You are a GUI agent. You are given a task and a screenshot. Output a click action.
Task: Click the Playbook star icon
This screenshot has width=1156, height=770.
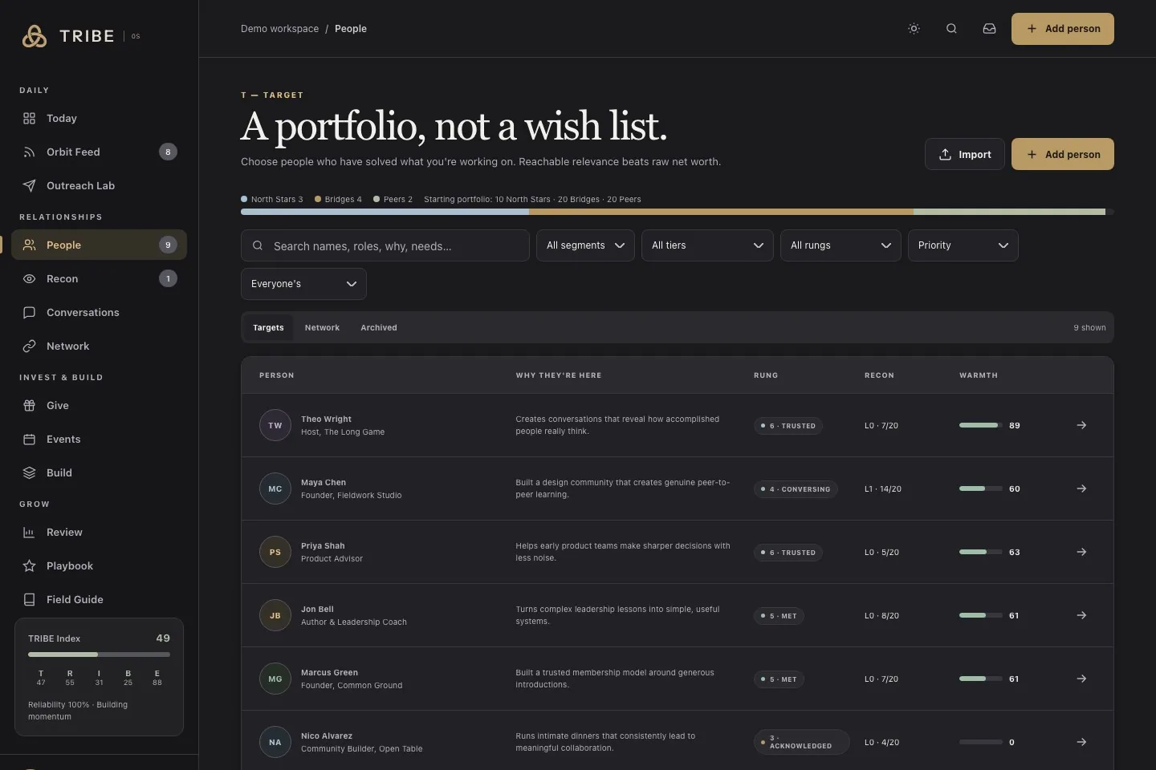(30, 565)
